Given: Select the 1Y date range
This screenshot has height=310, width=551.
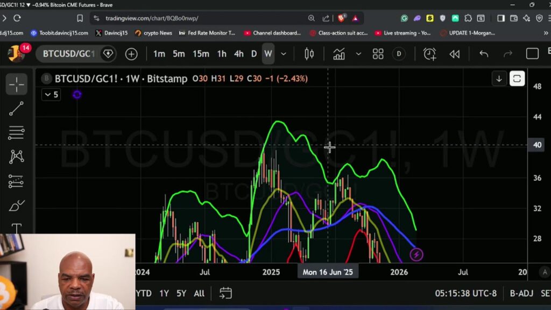Looking at the screenshot, I should point(164,293).
